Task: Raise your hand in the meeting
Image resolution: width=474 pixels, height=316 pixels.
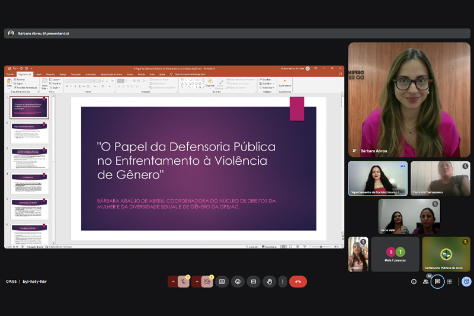Action: [270, 282]
